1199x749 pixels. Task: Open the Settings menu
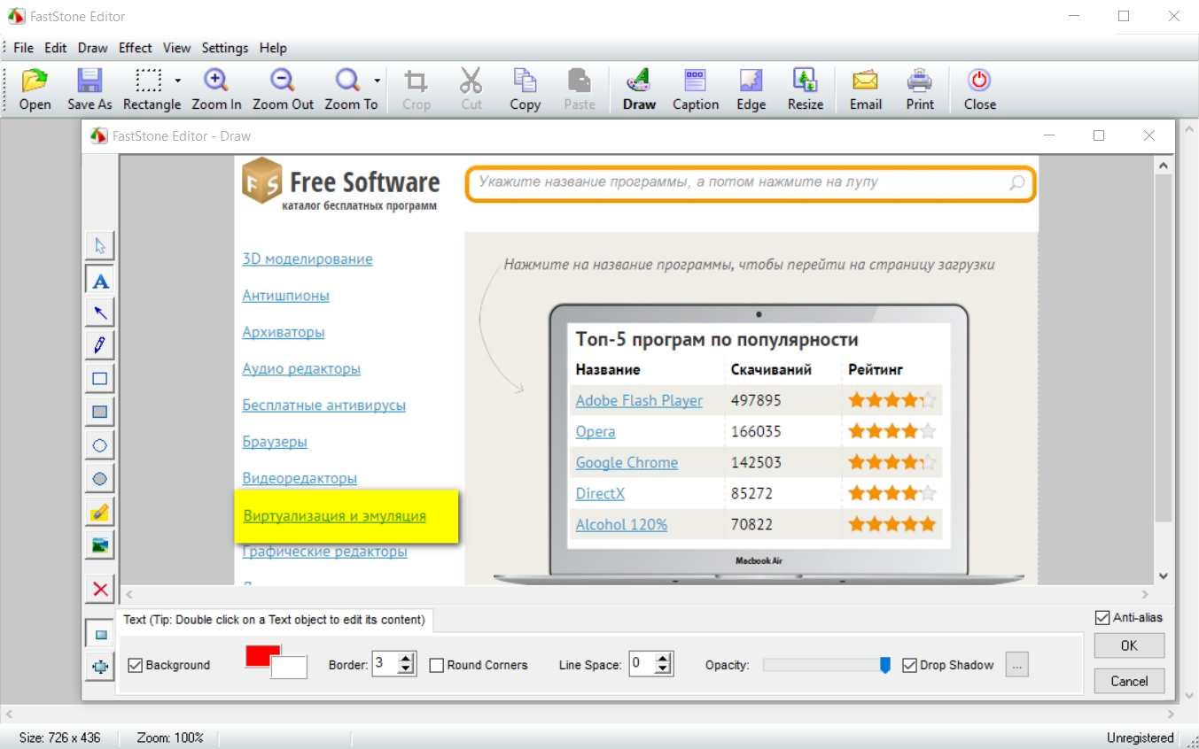[225, 48]
